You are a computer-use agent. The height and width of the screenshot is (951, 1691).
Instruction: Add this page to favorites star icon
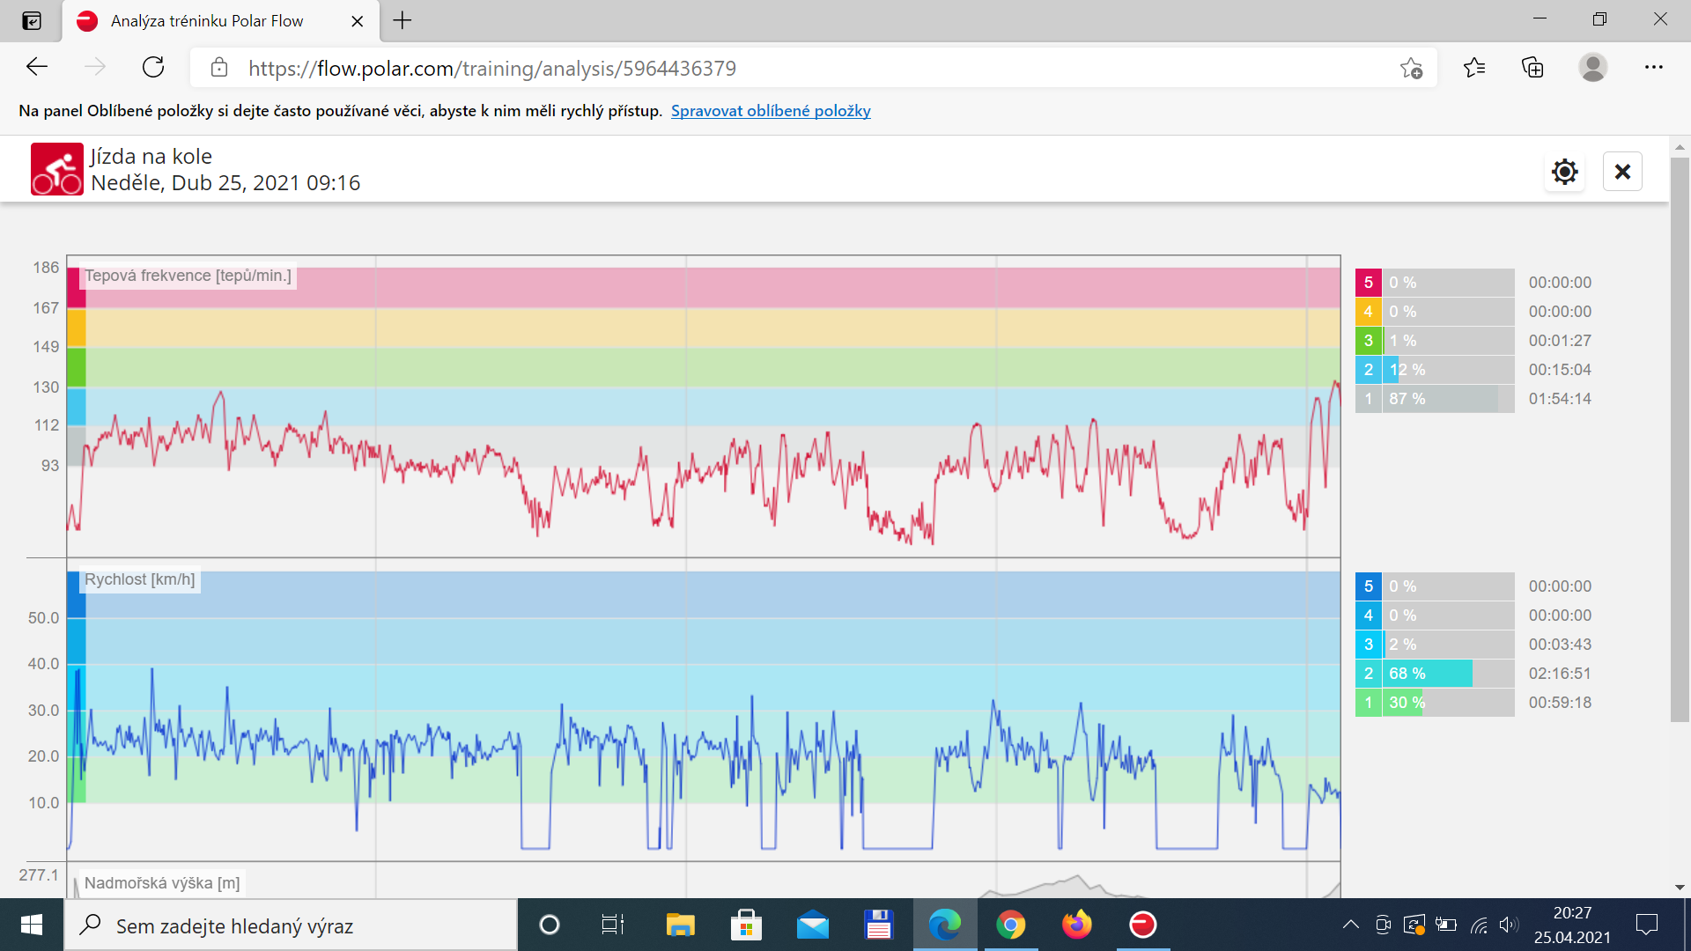click(x=1411, y=68)
